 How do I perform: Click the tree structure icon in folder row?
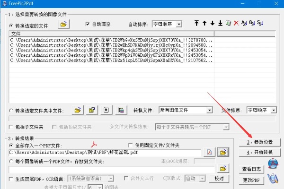(x=121, y=110)
